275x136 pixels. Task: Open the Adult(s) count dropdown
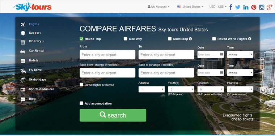pyautogui.click(x=152, y=89)
